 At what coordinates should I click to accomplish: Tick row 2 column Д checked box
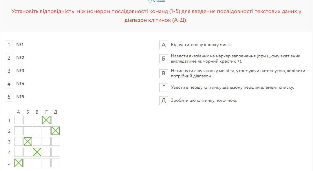click(56, 131)
